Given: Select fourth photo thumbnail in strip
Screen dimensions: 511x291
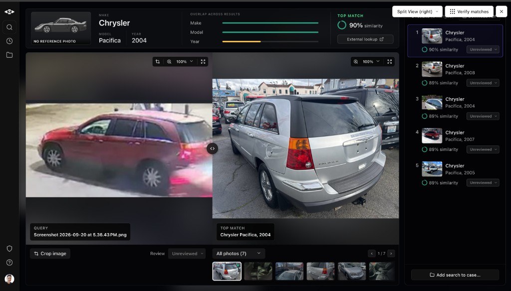Looking at the screenshot, I should coord(320,271).
